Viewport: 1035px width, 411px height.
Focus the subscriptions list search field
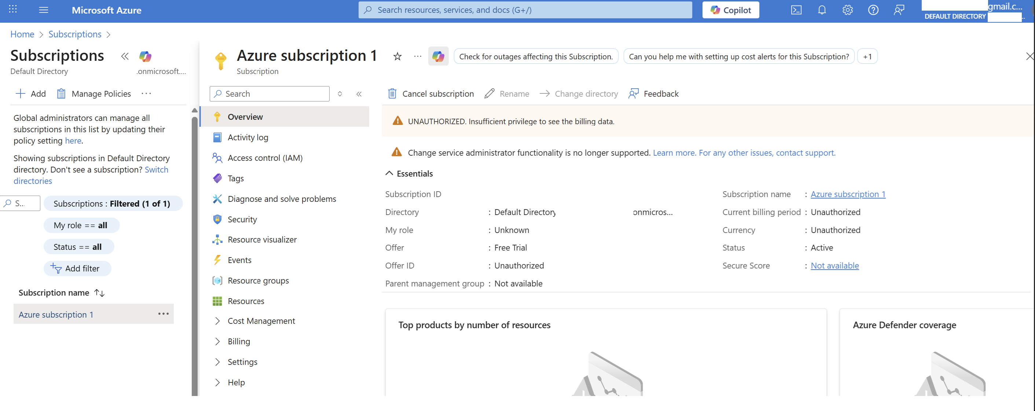pyautogui.click(x=20, y=204)
